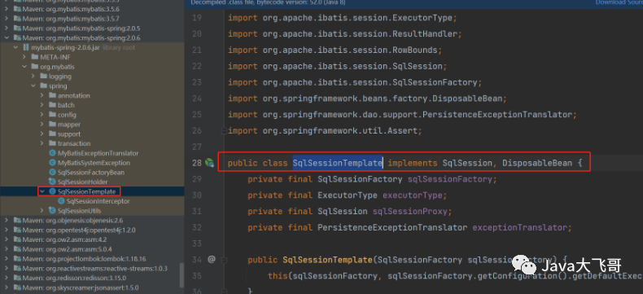
Task: Click the import of PersistenceExceptionTranslator line
Action: [x=402, y=114]
